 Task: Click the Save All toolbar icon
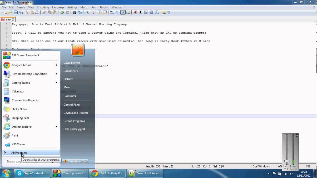pos(21,12)
